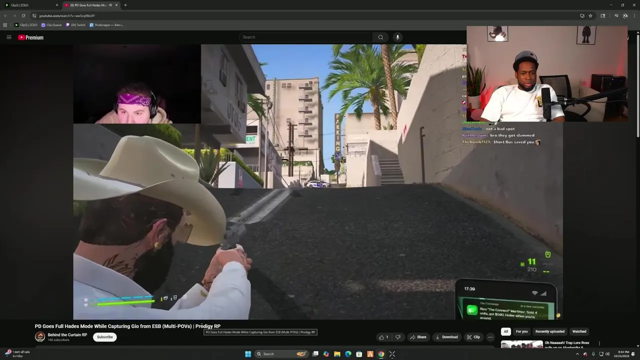Open Trap Lore Ross suggested video title
Screen dimensions: 640x360
coord(567,344)
